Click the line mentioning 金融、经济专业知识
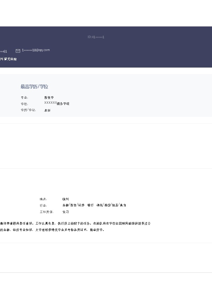 point(52,230)
